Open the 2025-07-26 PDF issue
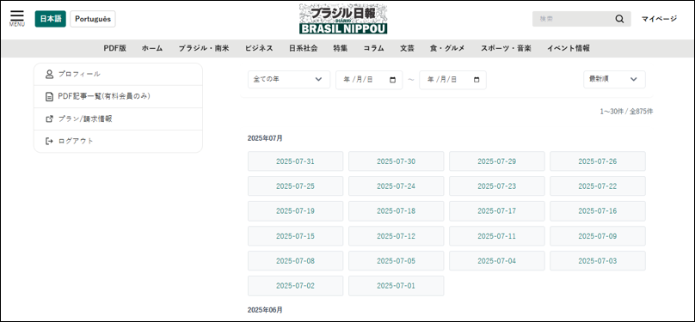This screenshot has height=322, width=695. coord(598,161)
